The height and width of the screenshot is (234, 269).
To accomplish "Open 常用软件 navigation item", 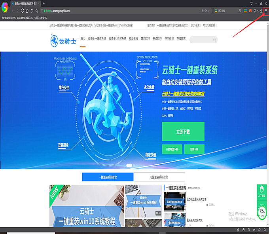I will (x=145, y=39).
